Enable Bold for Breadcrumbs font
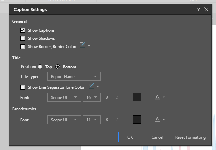The image size is (216, 150). pos(107,119)
